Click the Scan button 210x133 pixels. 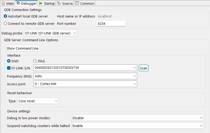pyautogui.click(x=143, y=68)
